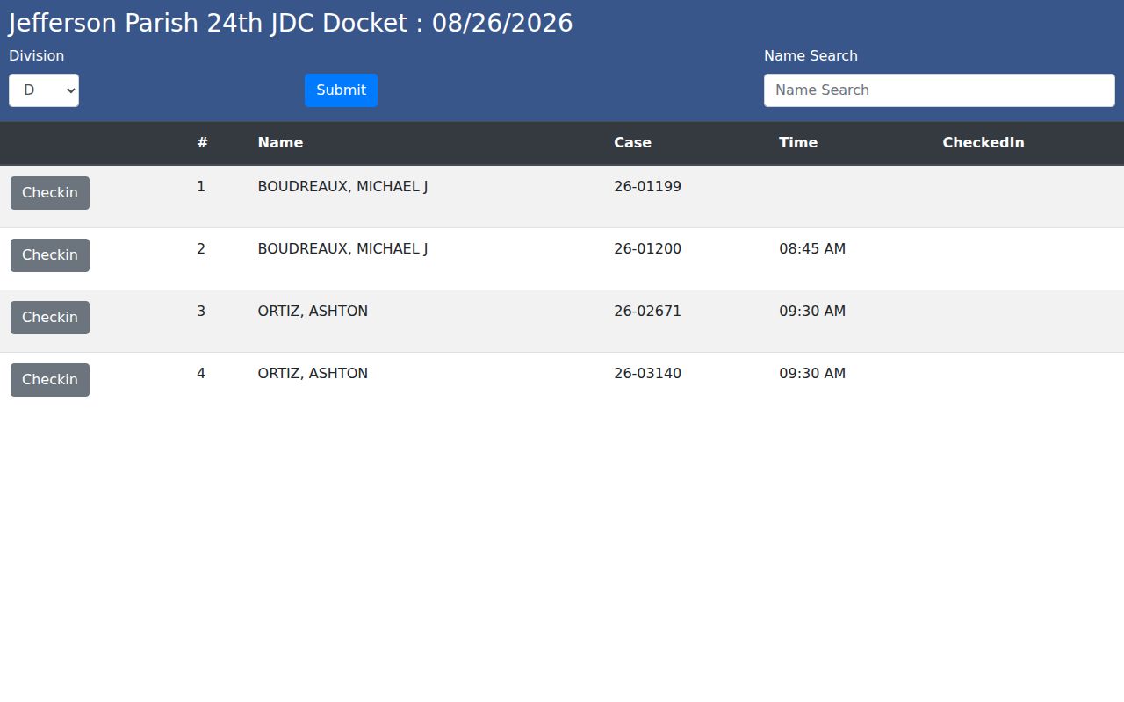Click case number 26-01199
The image size is (1124, 702).
[647, 187]
